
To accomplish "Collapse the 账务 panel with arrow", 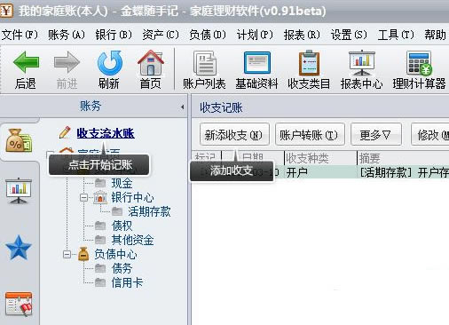I will coord(183,107).
